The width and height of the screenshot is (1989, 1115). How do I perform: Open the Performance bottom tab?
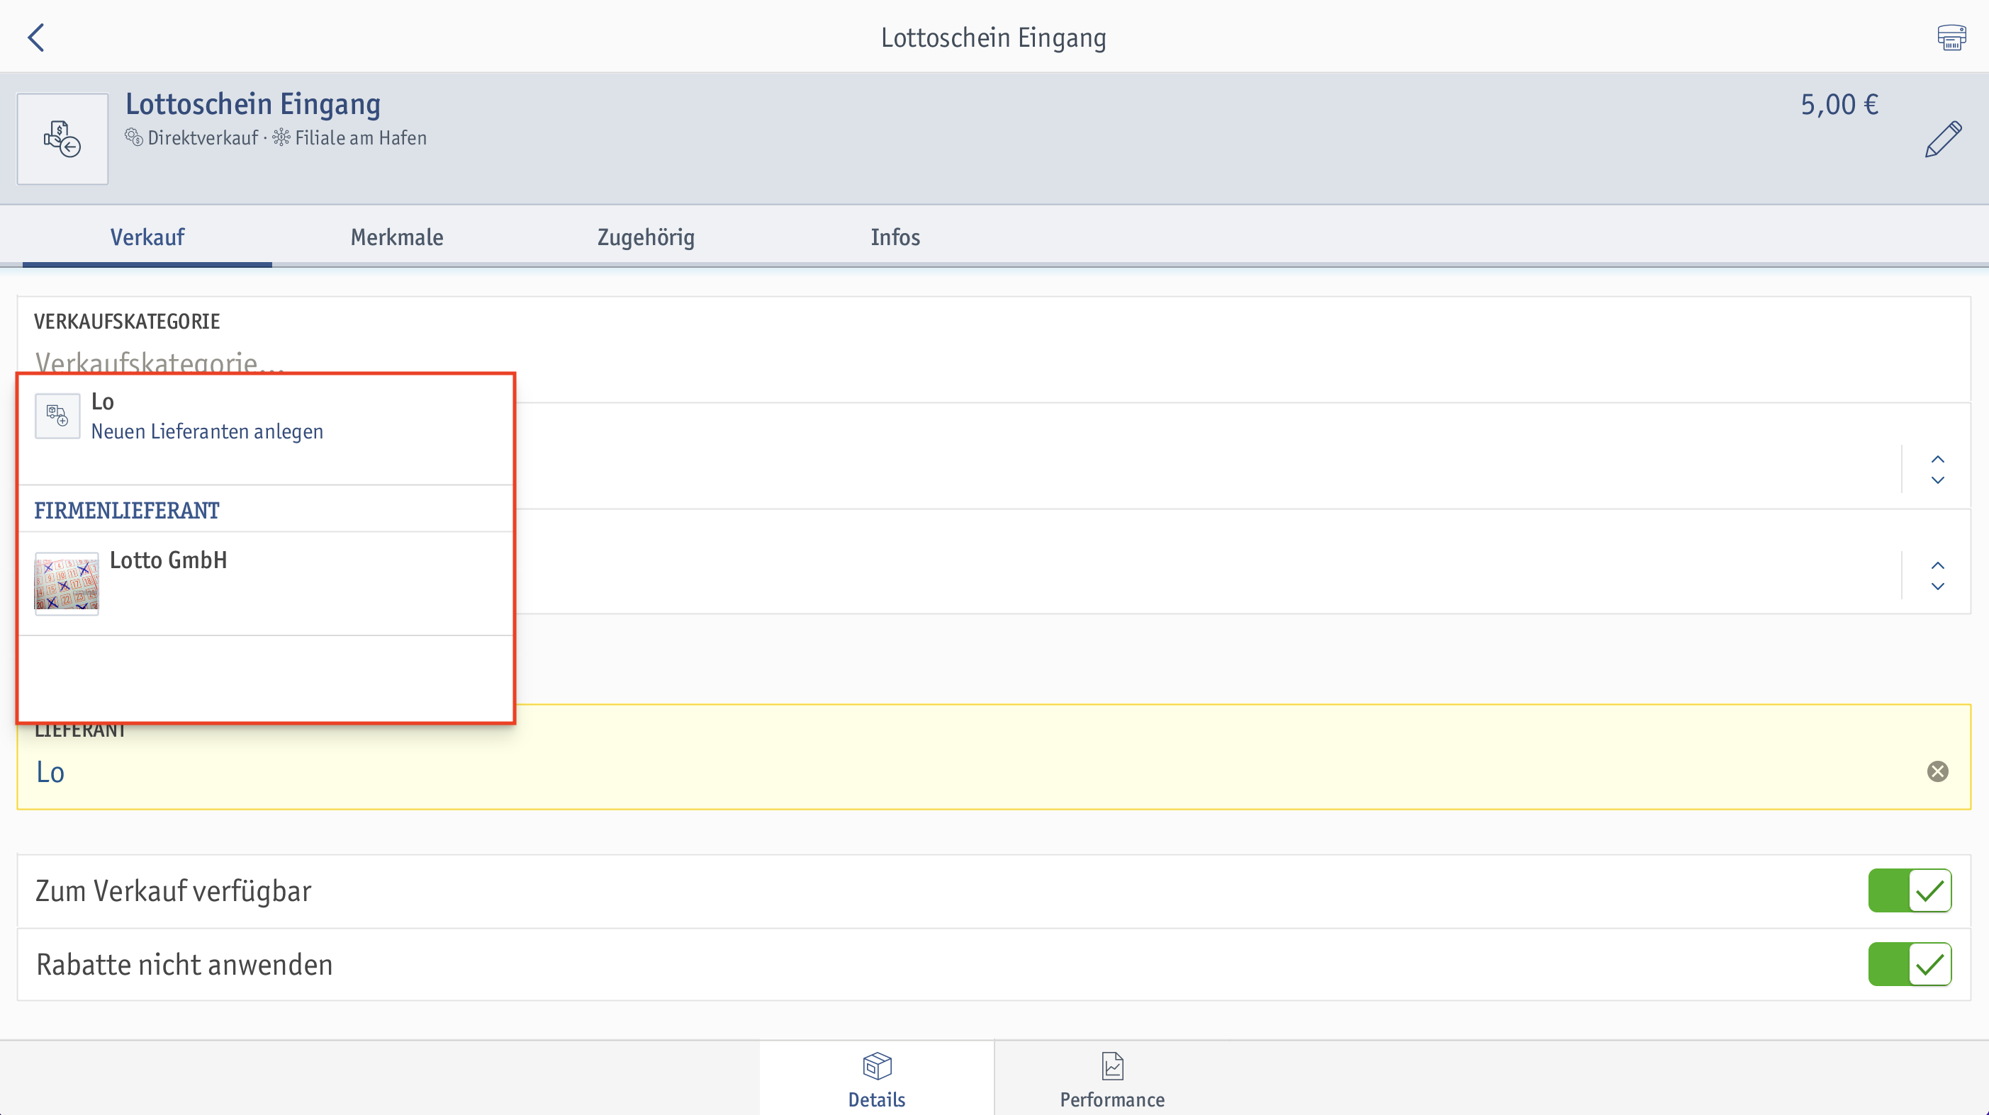[x=1114, y=1081]
